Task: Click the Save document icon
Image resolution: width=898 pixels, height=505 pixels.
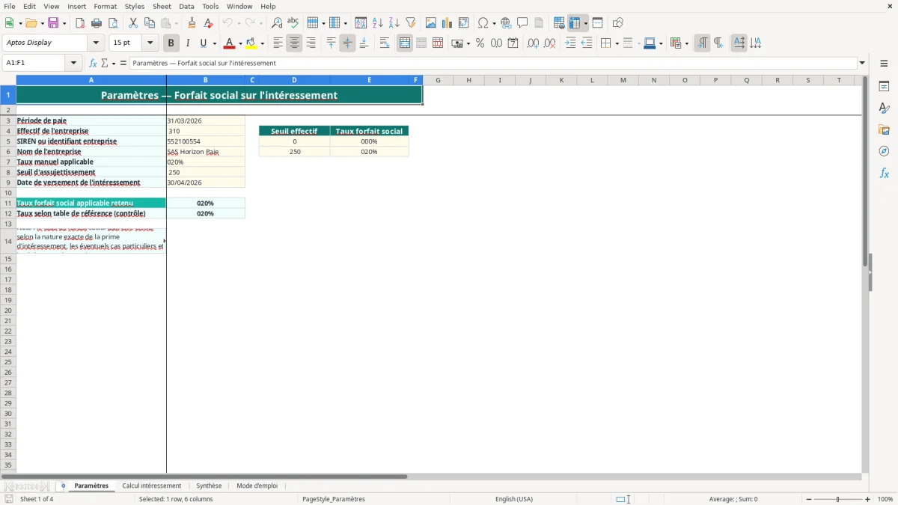Action: tap(53, 23)
